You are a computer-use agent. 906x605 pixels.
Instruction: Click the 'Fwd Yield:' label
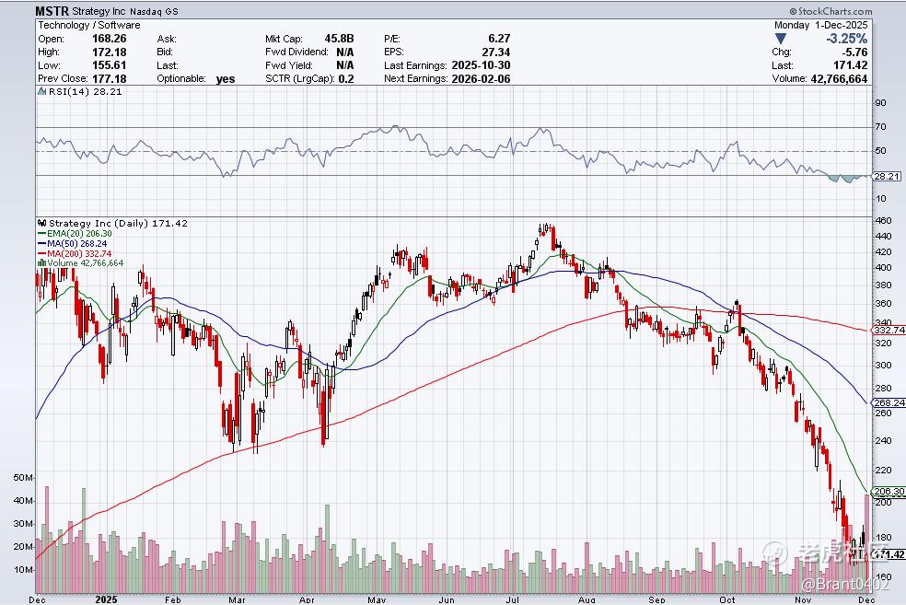pyautogui.click(x=289, y=65)
